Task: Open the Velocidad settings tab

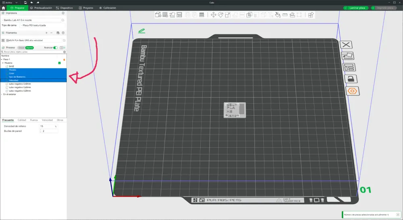Action: (x=47, y=120)
